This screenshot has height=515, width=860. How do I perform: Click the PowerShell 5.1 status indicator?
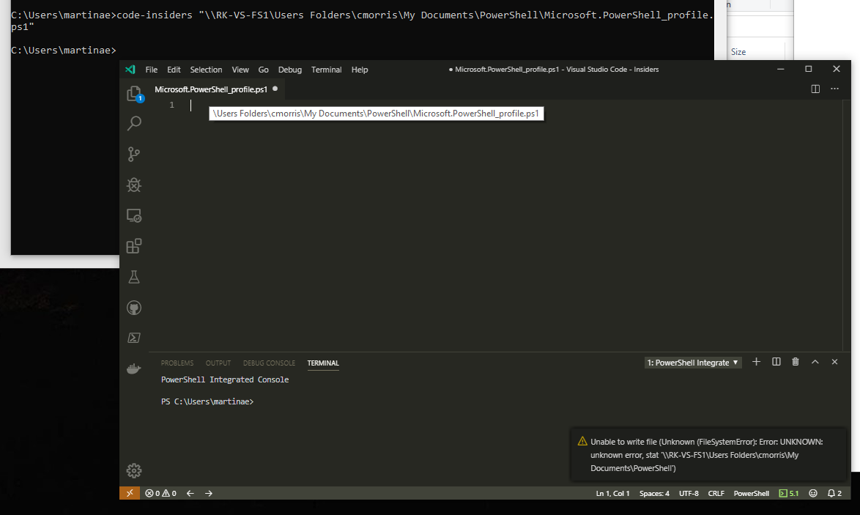click(x=789, y=493)
